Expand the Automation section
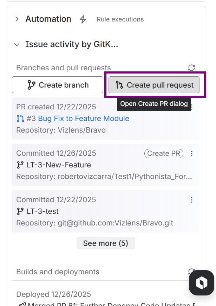This screenshot has height=306, width=216. [x=17, y=19]
